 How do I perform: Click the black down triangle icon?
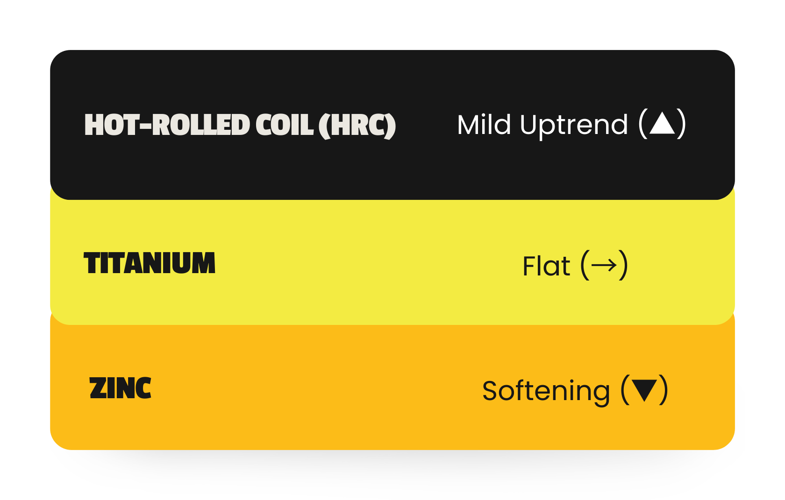click(x=644, y=390)
